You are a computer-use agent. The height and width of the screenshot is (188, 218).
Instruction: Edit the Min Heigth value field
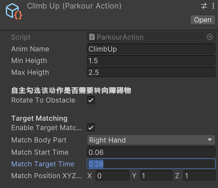pos(151,61)
